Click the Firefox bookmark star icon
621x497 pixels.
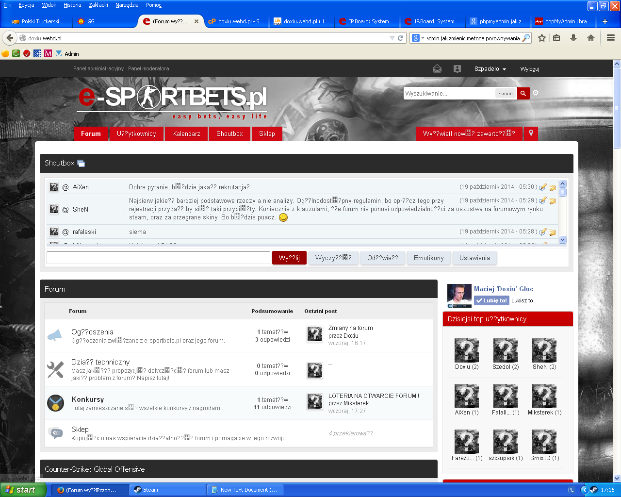[542, 38]
